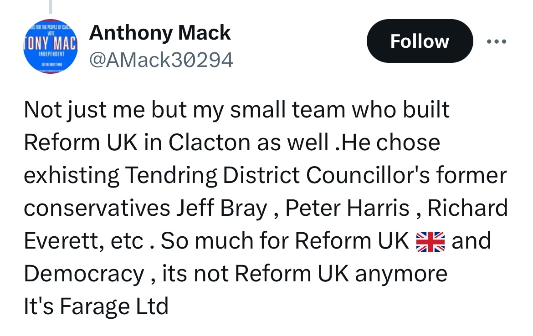Click the @AMack30294 handle
The width and height of the screenshot is (533, 336).
pyautogui.click(x=161, y=60)
